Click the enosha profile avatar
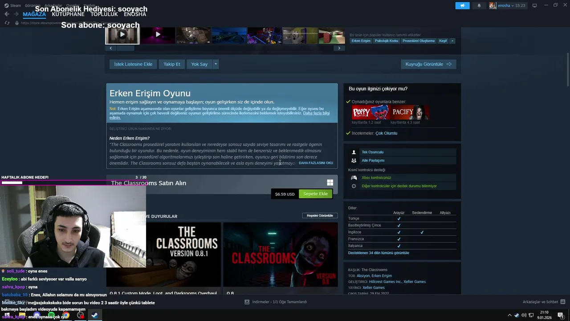 tap(493, 5)
